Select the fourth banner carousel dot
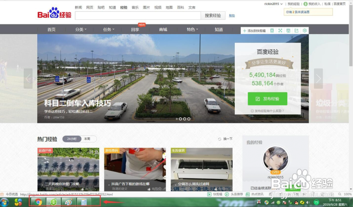Image resolution: width=353 pixels, height=207 pixels. pos(189,119)
